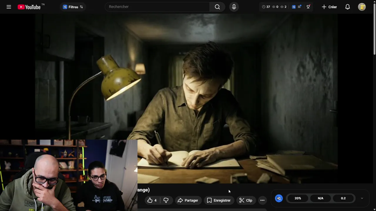Like the video with thumbs up

pos(152,200)
